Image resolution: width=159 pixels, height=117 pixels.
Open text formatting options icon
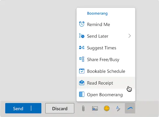click(x=118, y=109)
